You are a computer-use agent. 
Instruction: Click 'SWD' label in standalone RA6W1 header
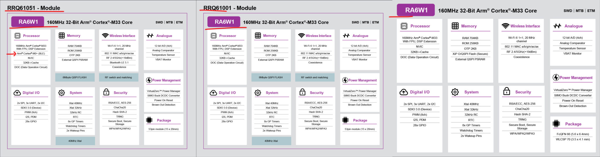(x=568, y=11)
